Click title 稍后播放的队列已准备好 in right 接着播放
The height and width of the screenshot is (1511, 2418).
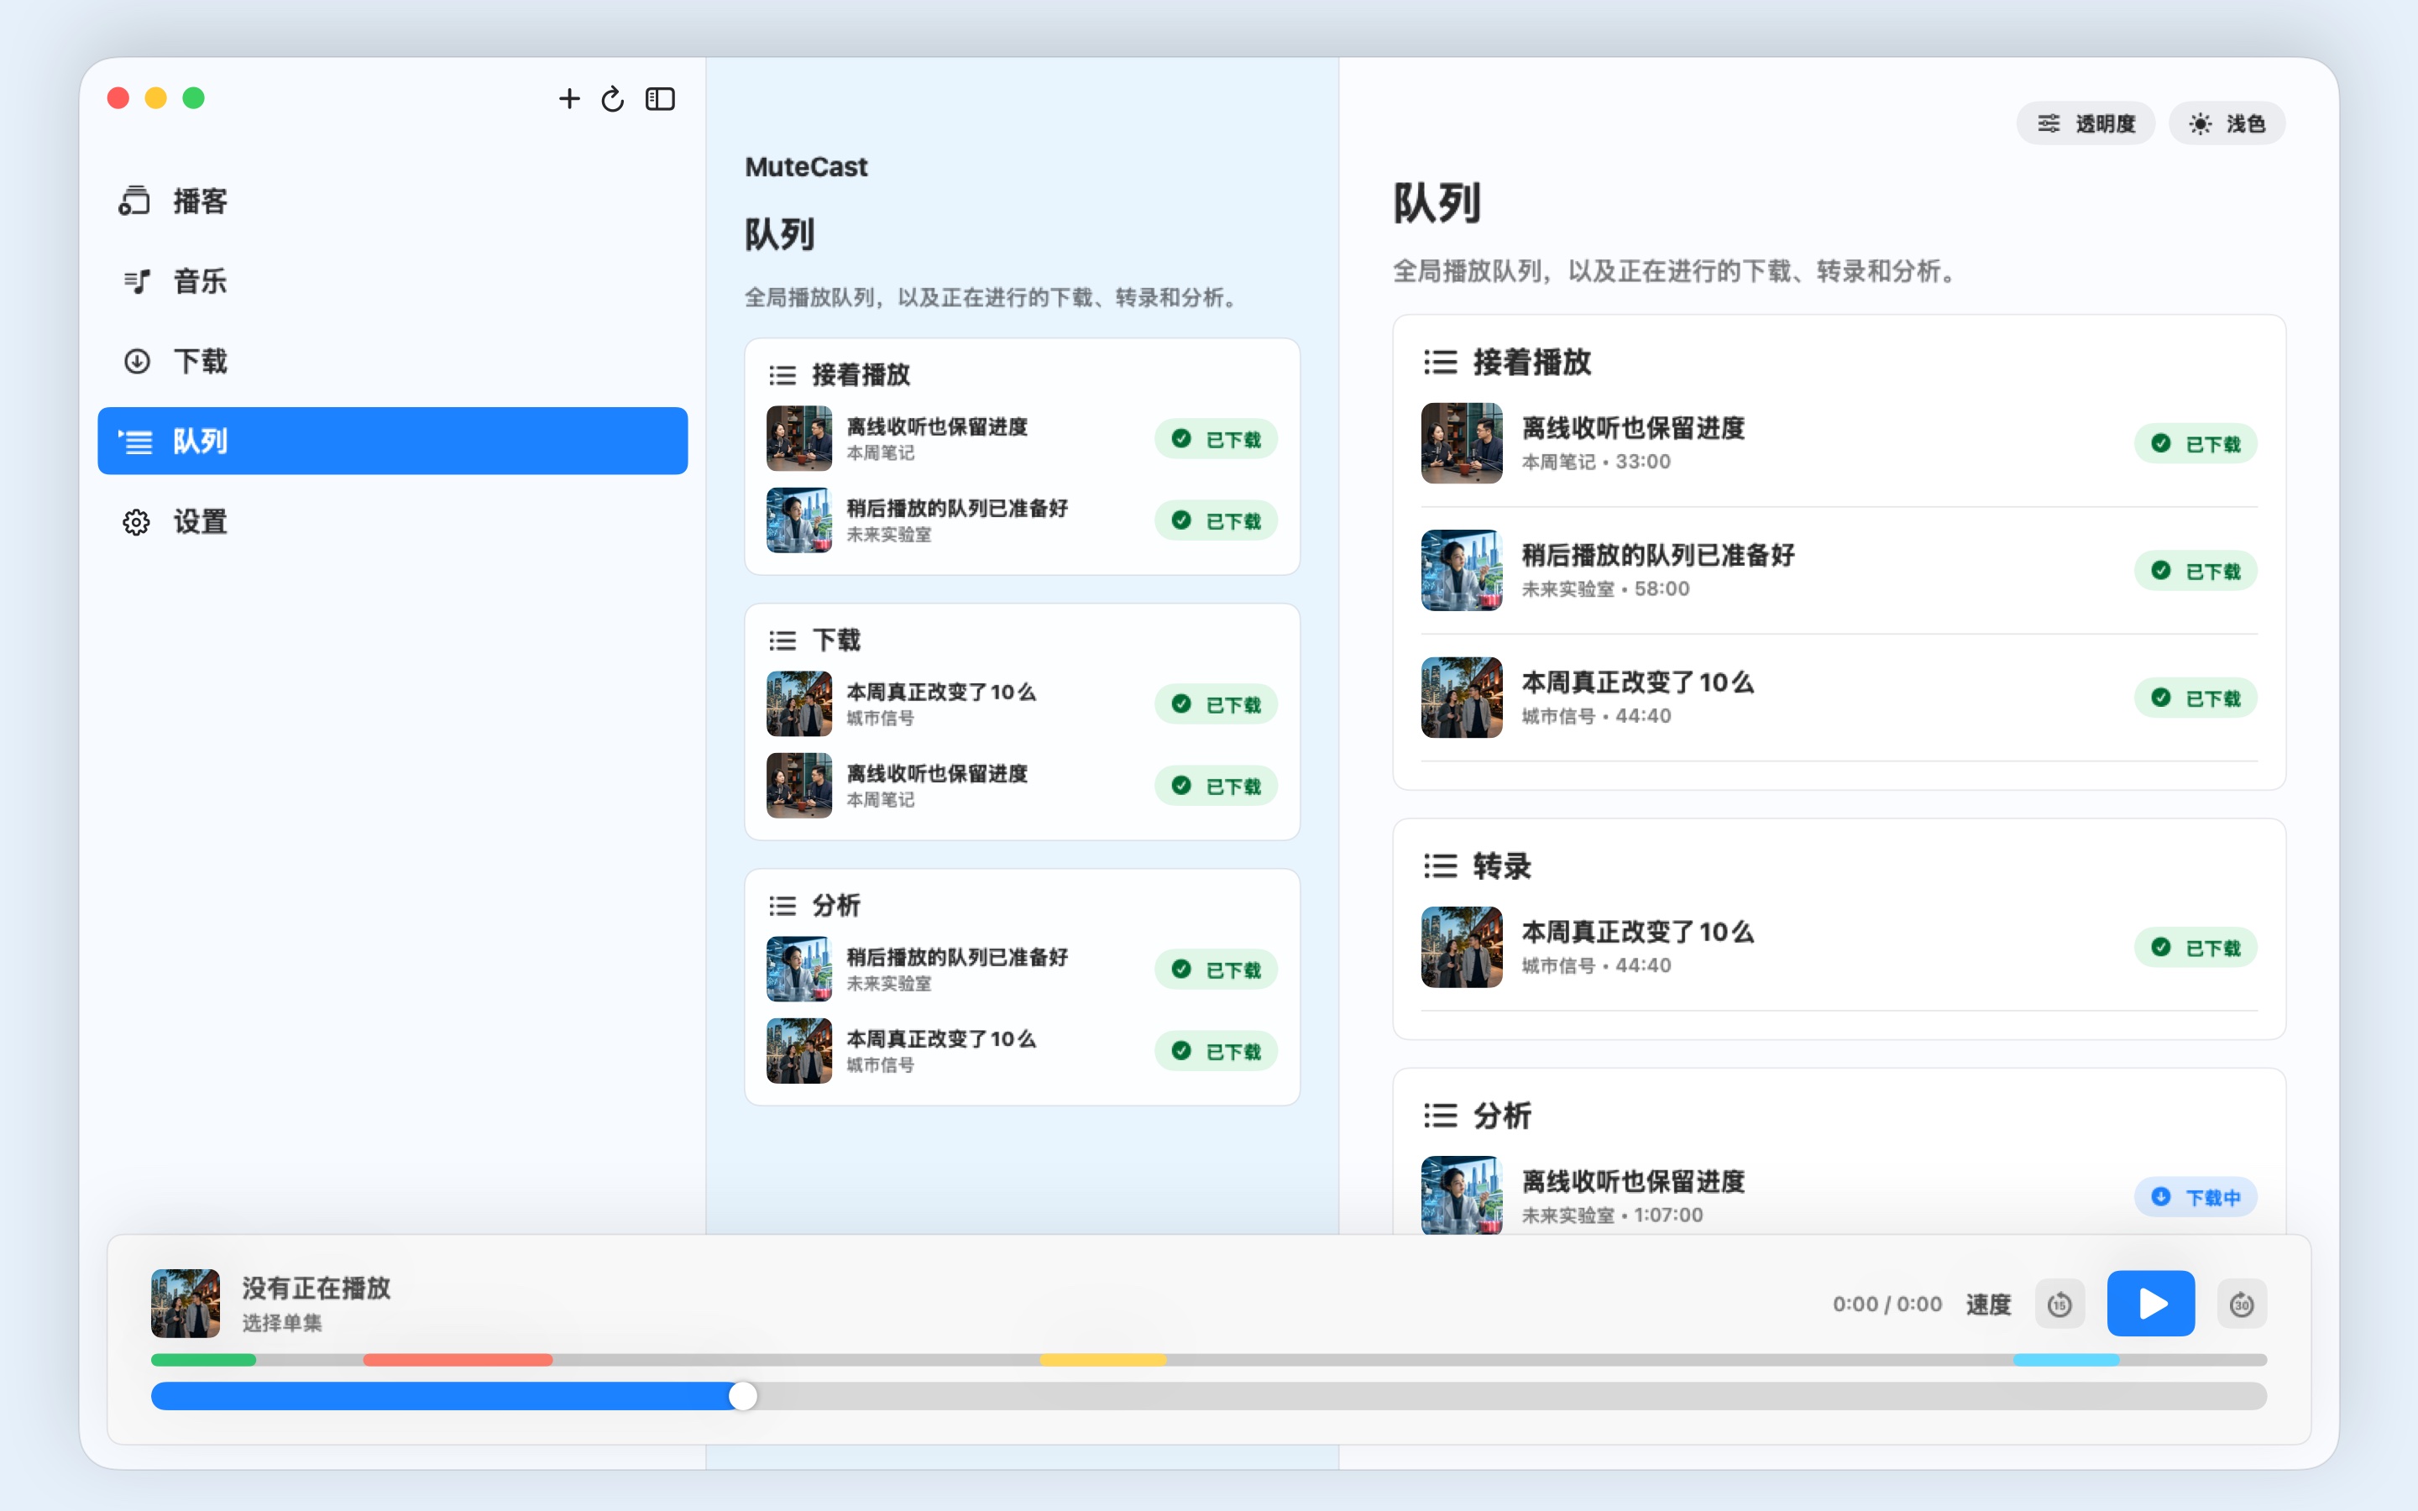1657,555
